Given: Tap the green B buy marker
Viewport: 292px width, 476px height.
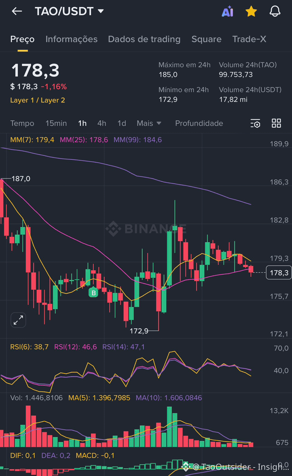Looking at the screenshot, I should tap(93, 293).
